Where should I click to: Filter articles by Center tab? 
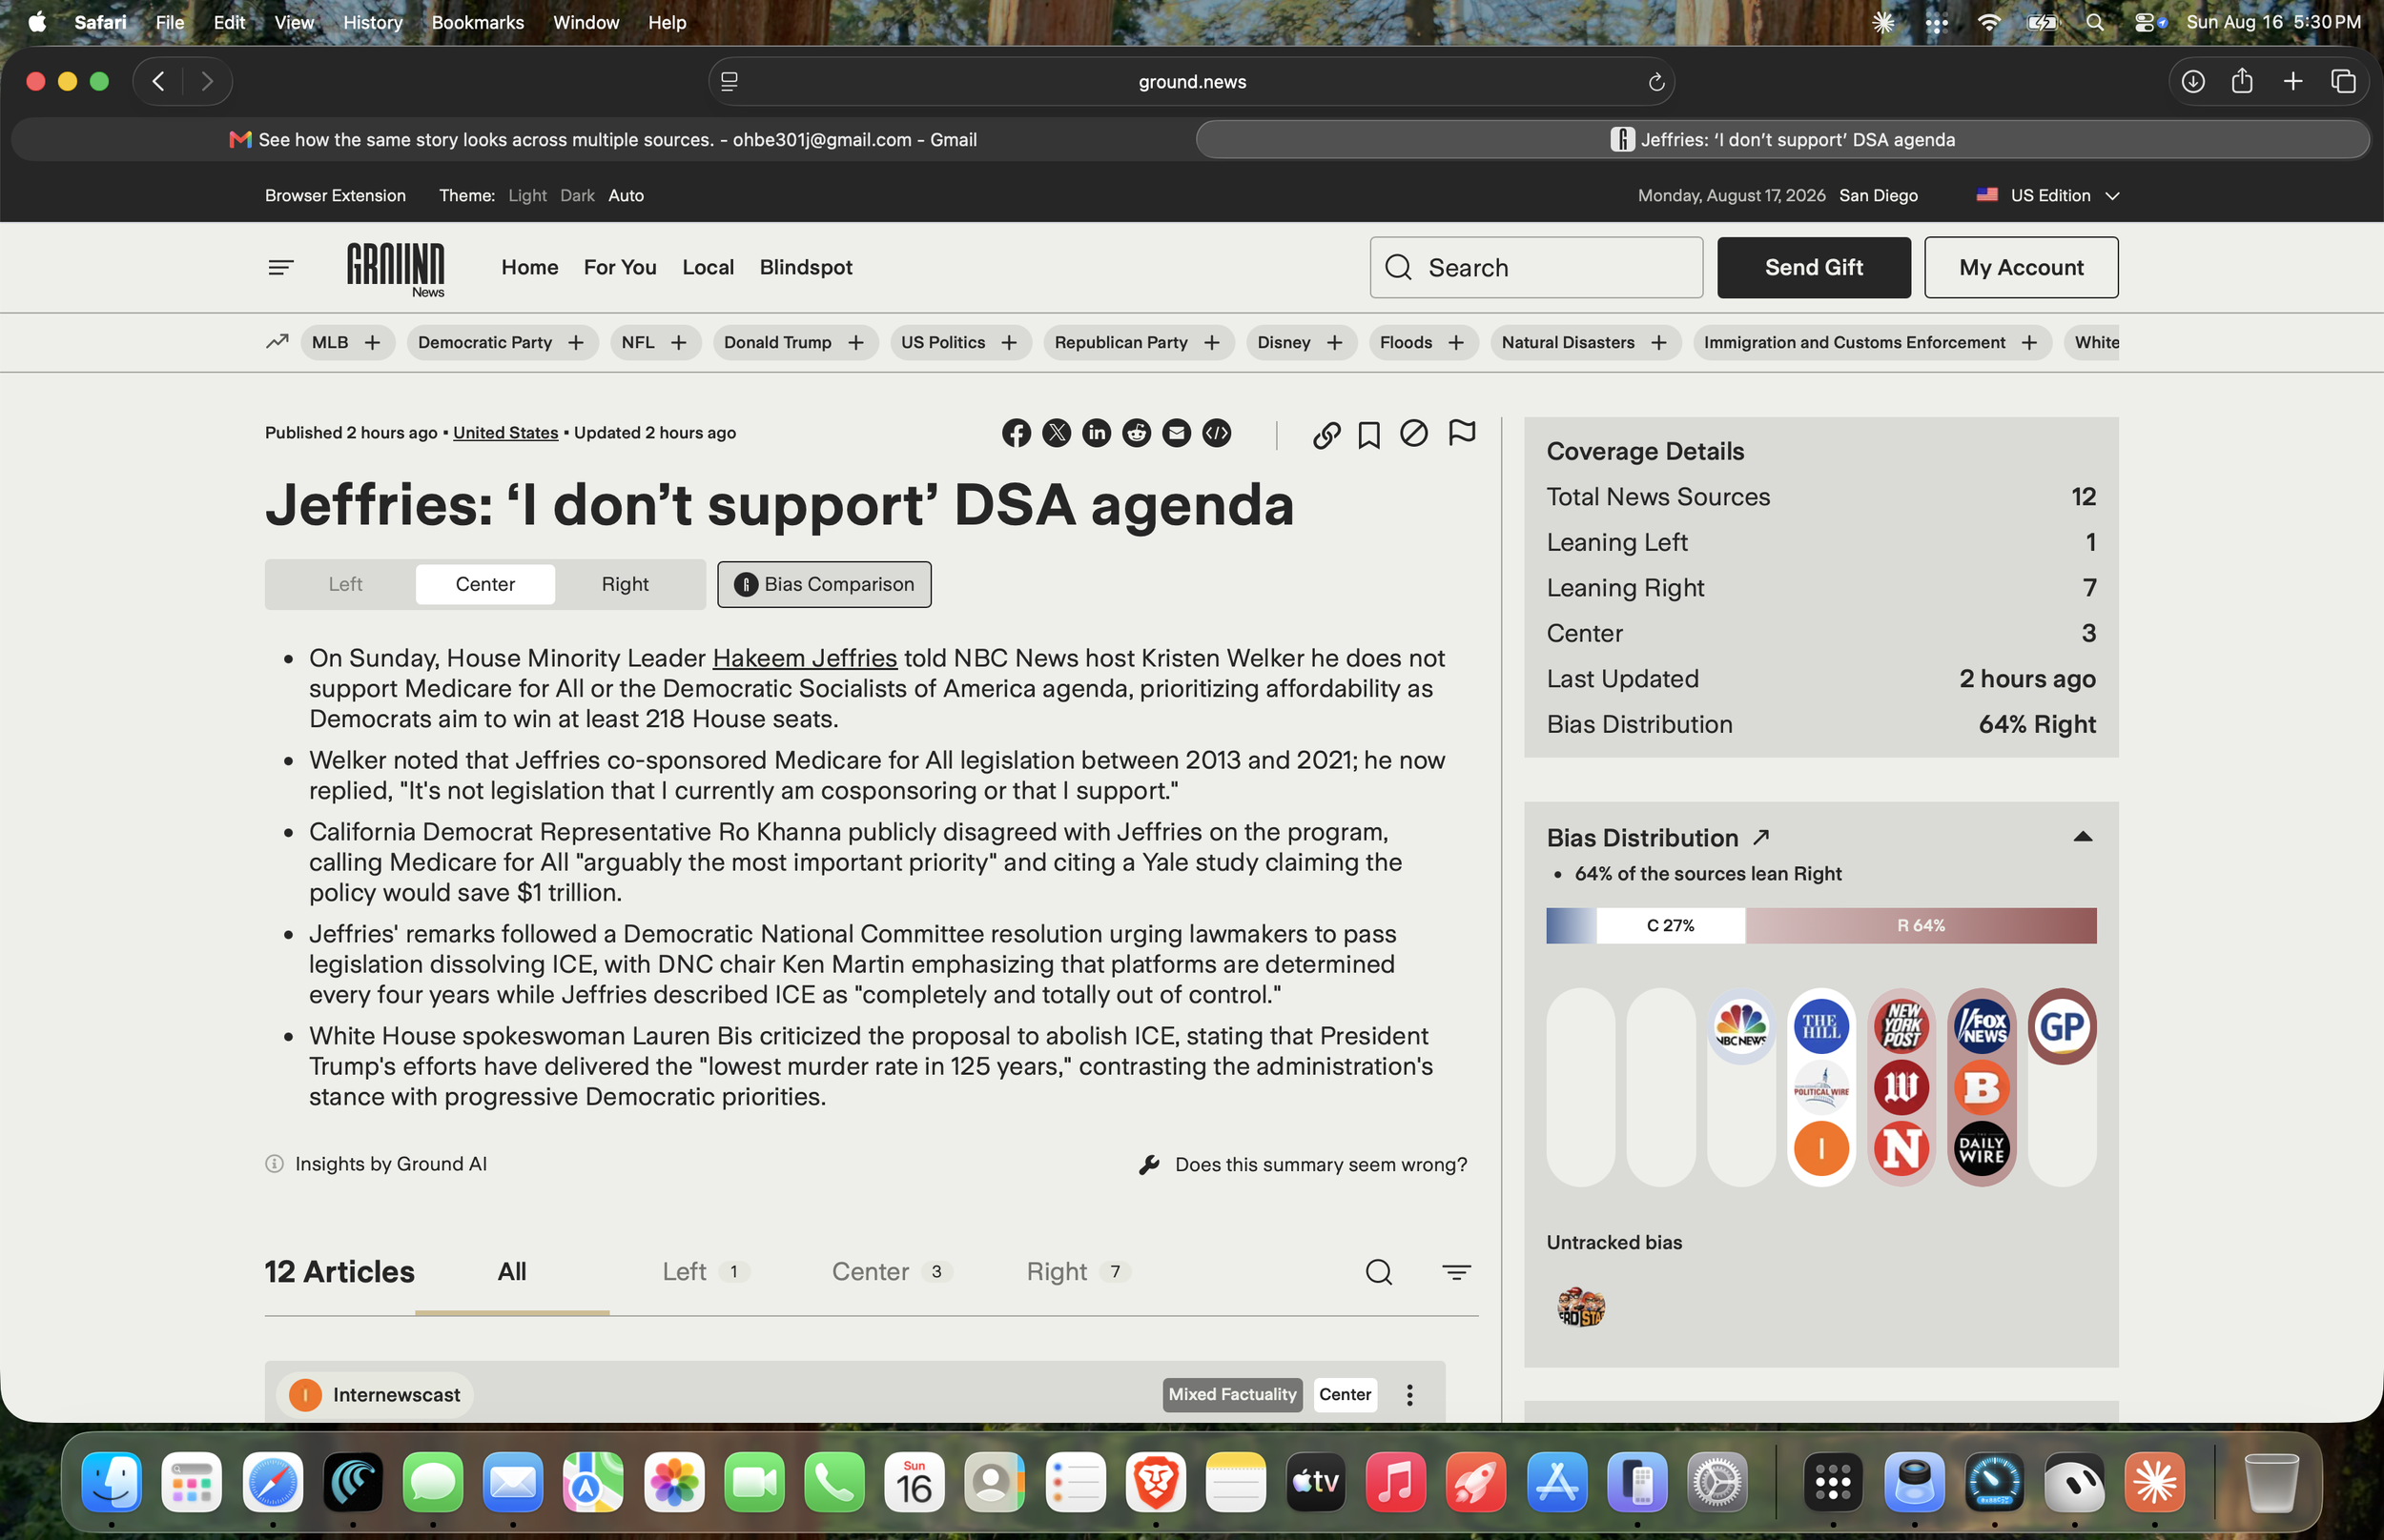(x=891, y=1272)
